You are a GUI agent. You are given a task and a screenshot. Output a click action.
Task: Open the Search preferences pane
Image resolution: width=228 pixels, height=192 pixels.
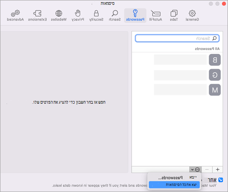pyautogui.click(x=115, y=15)
